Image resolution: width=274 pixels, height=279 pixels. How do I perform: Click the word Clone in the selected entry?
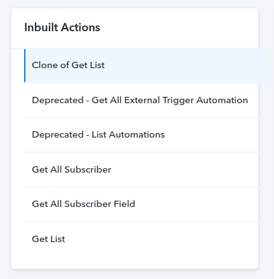tap(45, 65)
